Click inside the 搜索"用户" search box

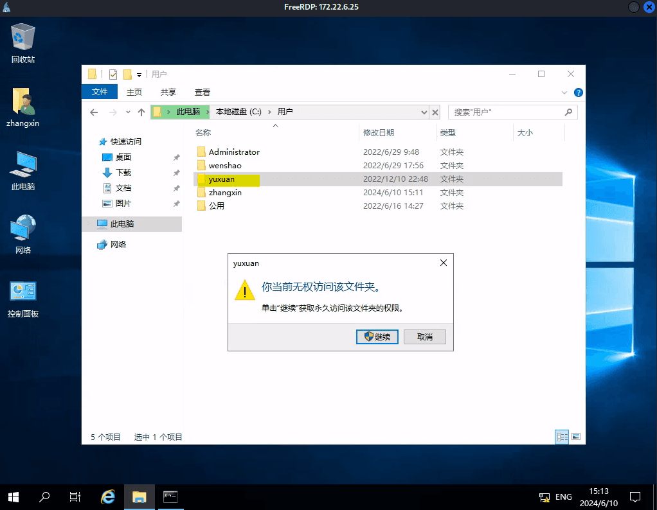[x=507, y=112]
